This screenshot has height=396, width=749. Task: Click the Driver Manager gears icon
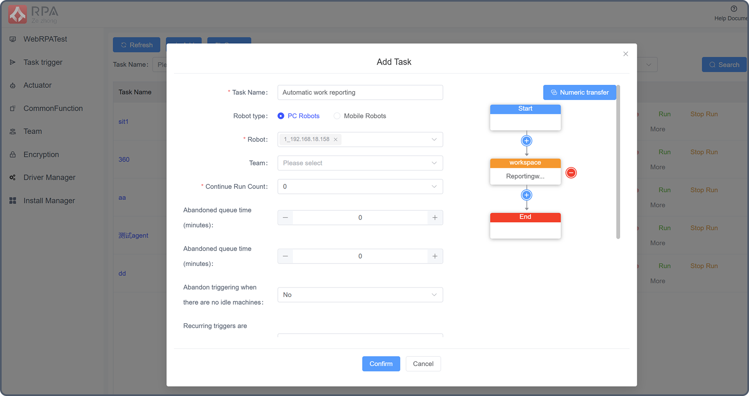click(13, 177)
